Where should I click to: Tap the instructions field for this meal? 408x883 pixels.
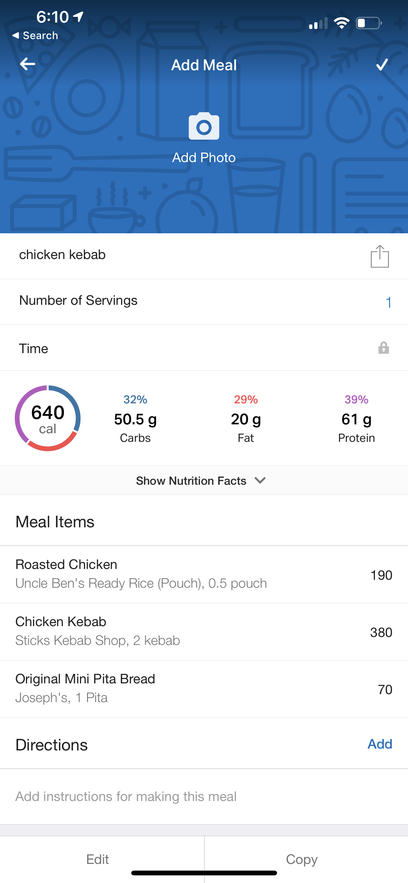[x=126, y=796]
